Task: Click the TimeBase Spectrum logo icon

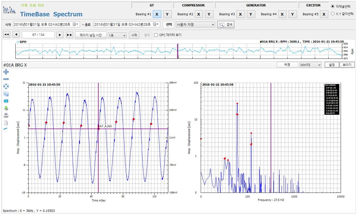Action: tap(9, 10)
